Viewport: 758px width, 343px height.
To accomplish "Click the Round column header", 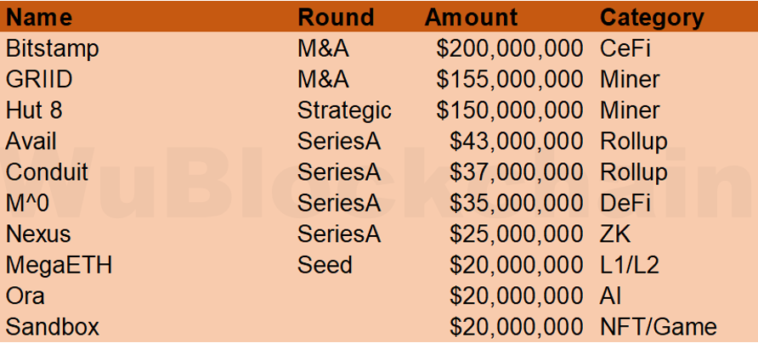I will [336, 18].
